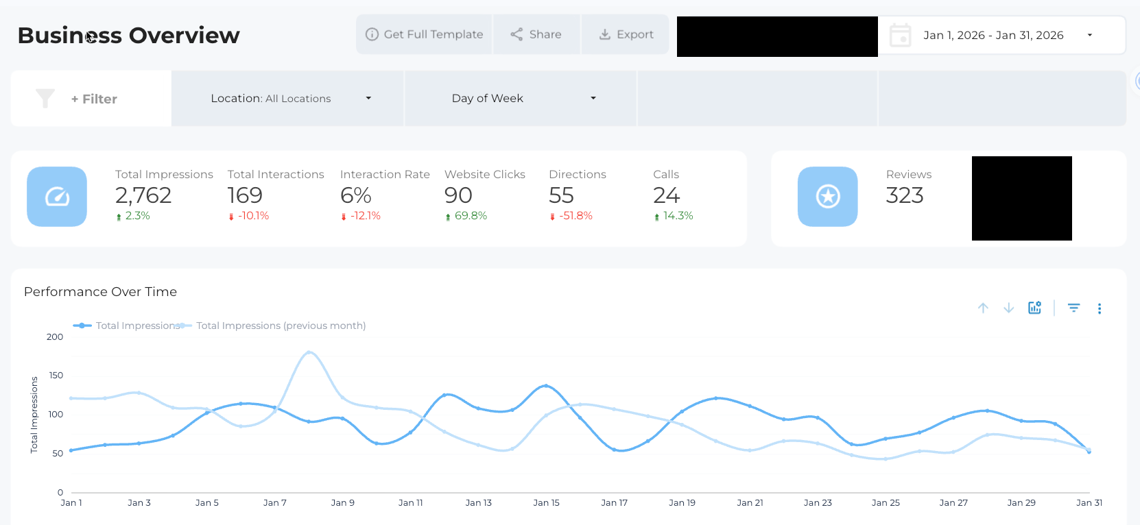
Task: Open chart three-dot more options menu
Action: point(1100,308)
